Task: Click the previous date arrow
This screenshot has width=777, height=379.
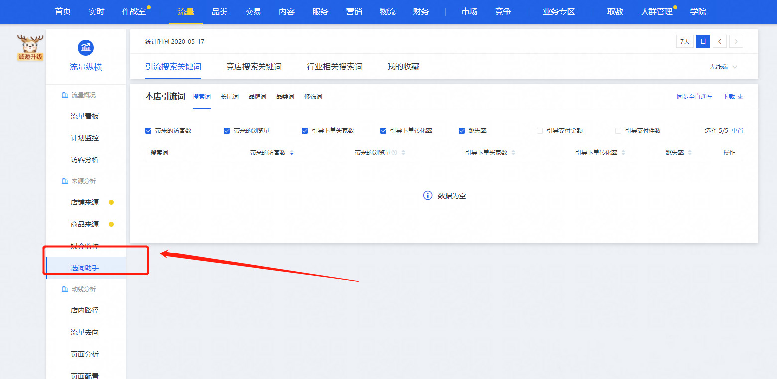Action: point(719,41)
